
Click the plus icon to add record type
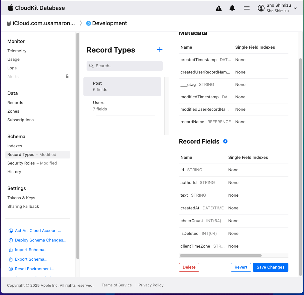coord(160,50)
